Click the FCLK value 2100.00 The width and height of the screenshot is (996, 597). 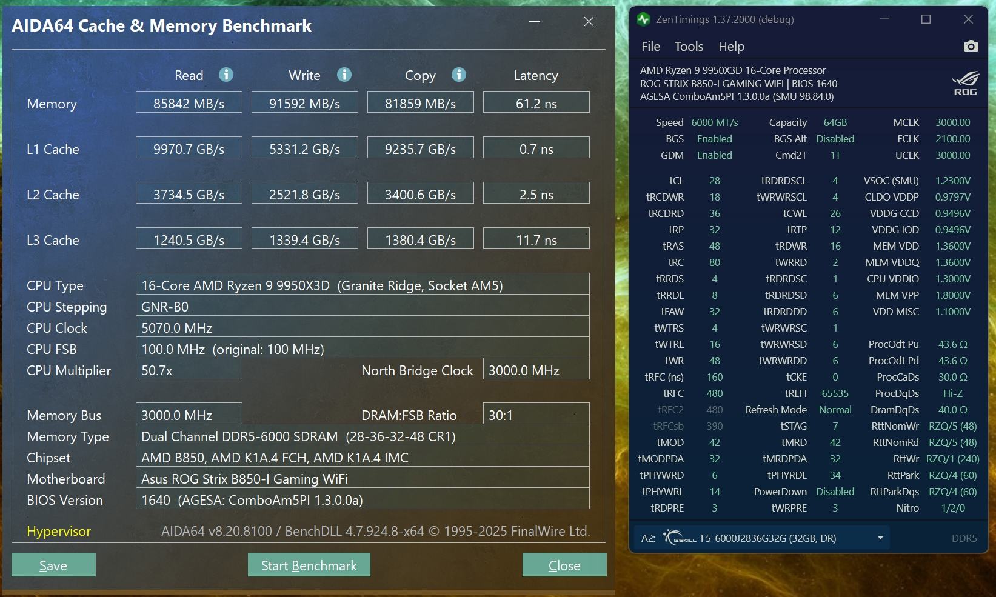(953, 139)
